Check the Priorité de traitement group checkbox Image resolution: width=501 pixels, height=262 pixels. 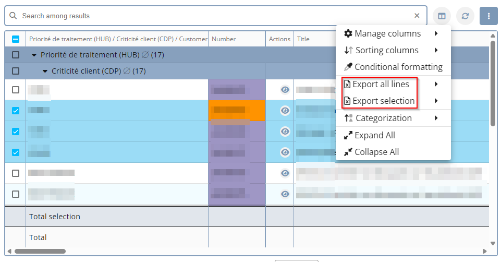pyautogui.click(x=16, y=55)
